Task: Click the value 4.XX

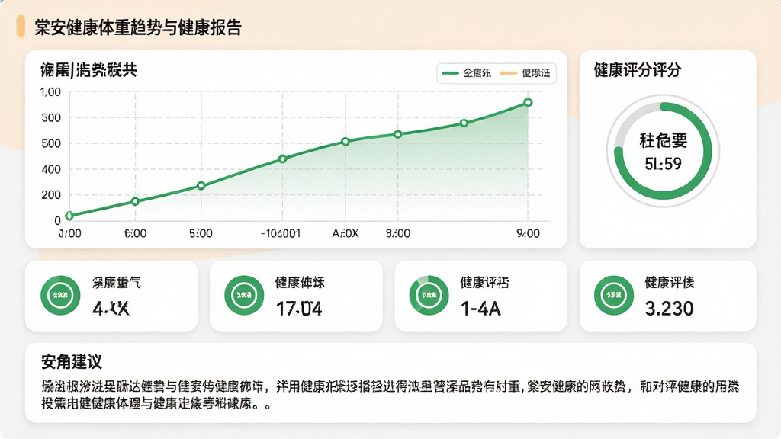Action: (x=111, y=309)
